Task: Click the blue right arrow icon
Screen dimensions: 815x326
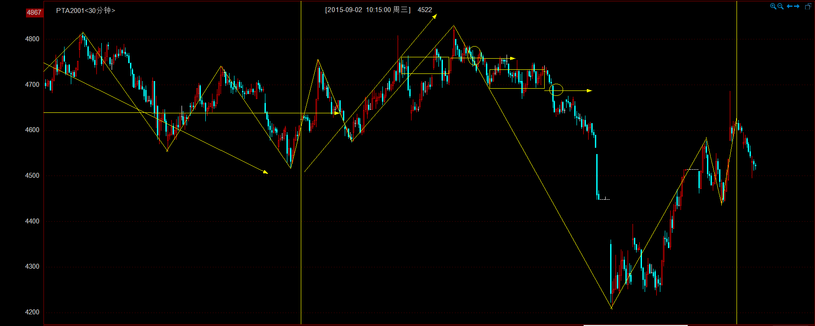Action: click(797, 6)
